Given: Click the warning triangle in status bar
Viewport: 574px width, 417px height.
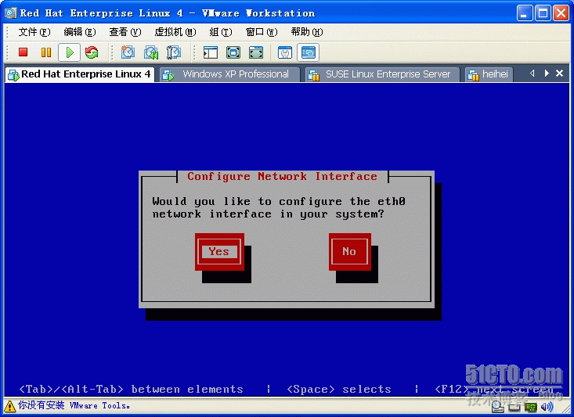Looking at the screenshot, I should 9,406.
